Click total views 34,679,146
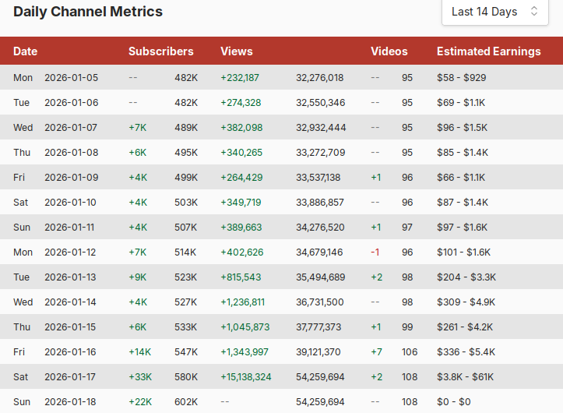The height and width of the screenshot is (413, 563). [319, 252]
